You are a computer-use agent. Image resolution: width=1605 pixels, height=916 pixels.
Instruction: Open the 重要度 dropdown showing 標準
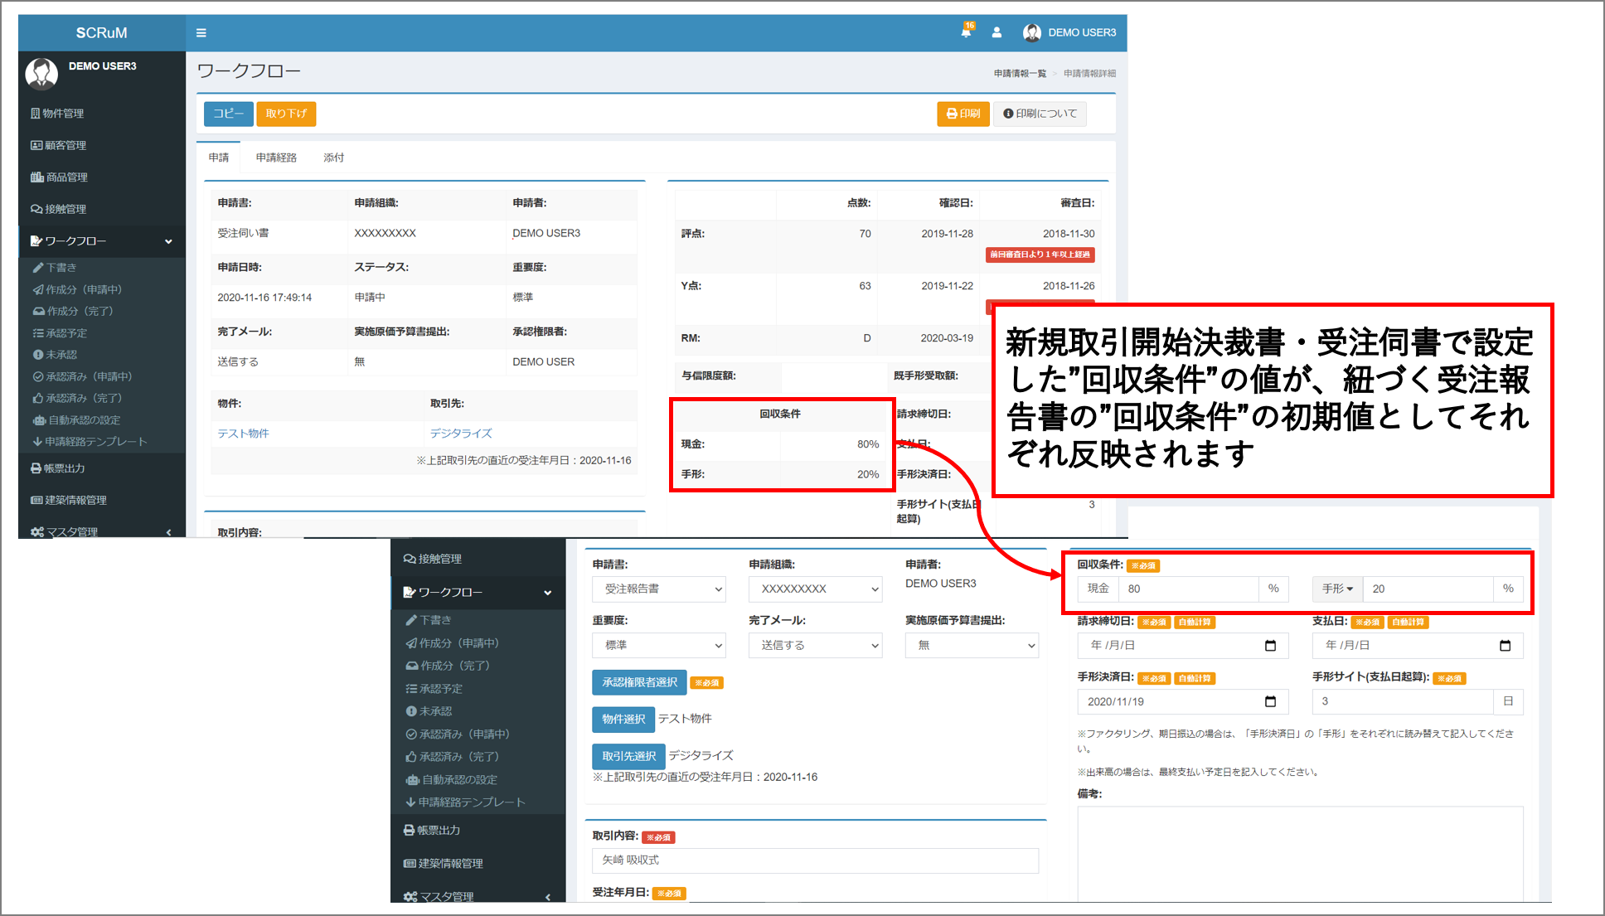659,645
